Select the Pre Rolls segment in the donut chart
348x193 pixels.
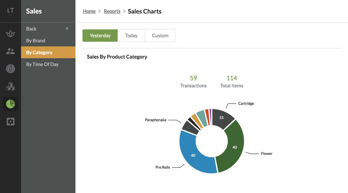(x=193, y=155)
